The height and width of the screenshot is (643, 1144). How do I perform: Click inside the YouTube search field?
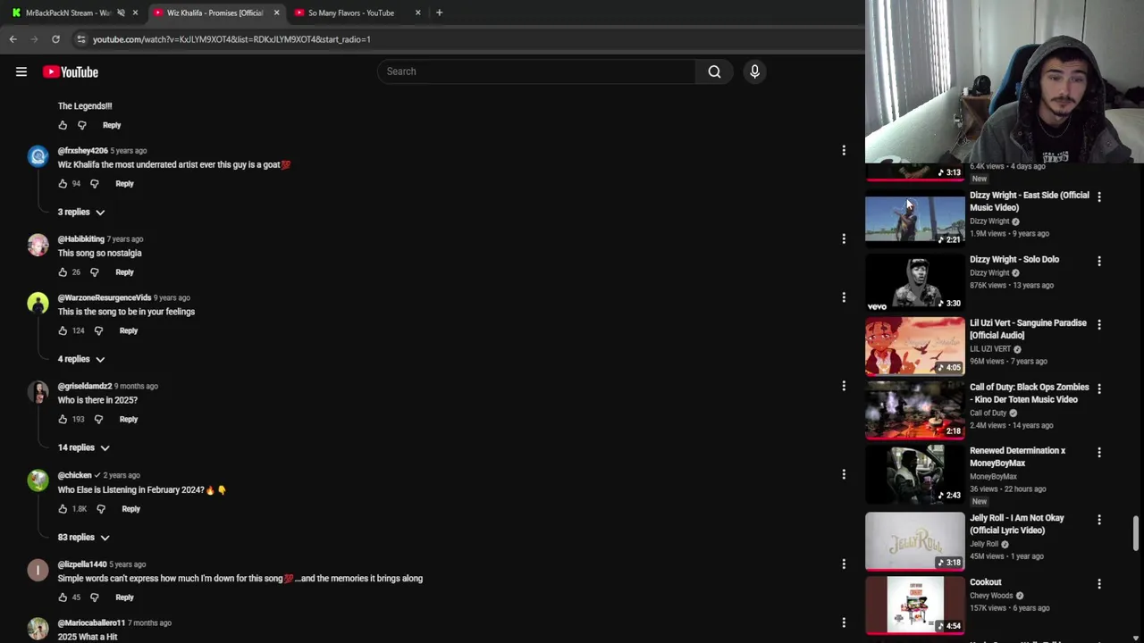pyautogui.click(x=536, y=71)
